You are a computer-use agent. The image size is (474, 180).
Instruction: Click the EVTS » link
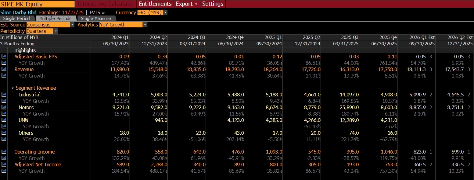tap(97, 12)
